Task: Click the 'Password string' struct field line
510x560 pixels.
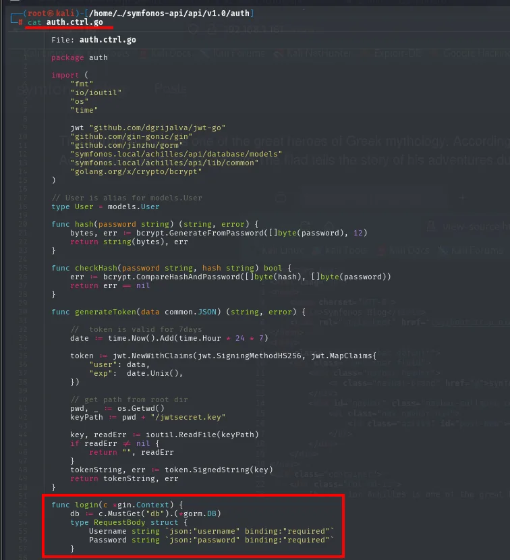Action: point(211,540)
